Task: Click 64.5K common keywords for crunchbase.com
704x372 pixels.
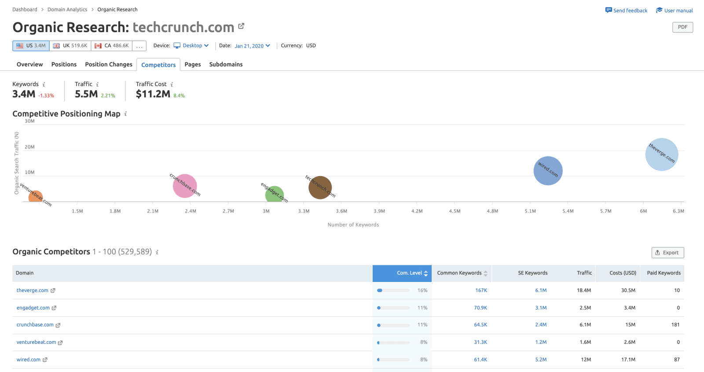Action: 480,325
